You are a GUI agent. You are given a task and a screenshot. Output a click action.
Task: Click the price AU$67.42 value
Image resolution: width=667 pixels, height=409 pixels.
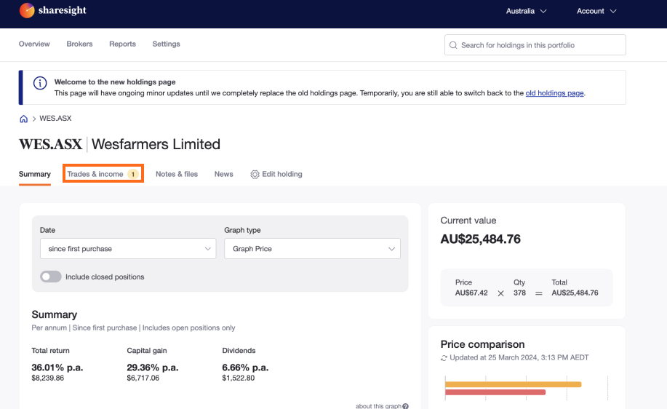(x=471, y=293)
